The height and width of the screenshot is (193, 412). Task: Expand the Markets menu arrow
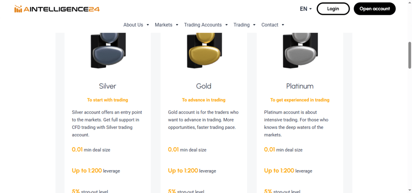[177, 25]
